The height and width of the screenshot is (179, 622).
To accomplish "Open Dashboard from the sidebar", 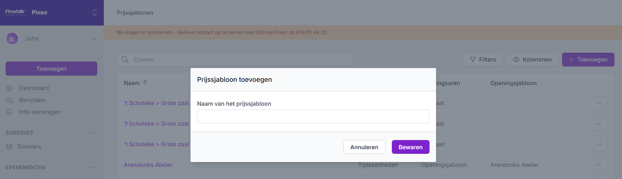I will (34, 88).
